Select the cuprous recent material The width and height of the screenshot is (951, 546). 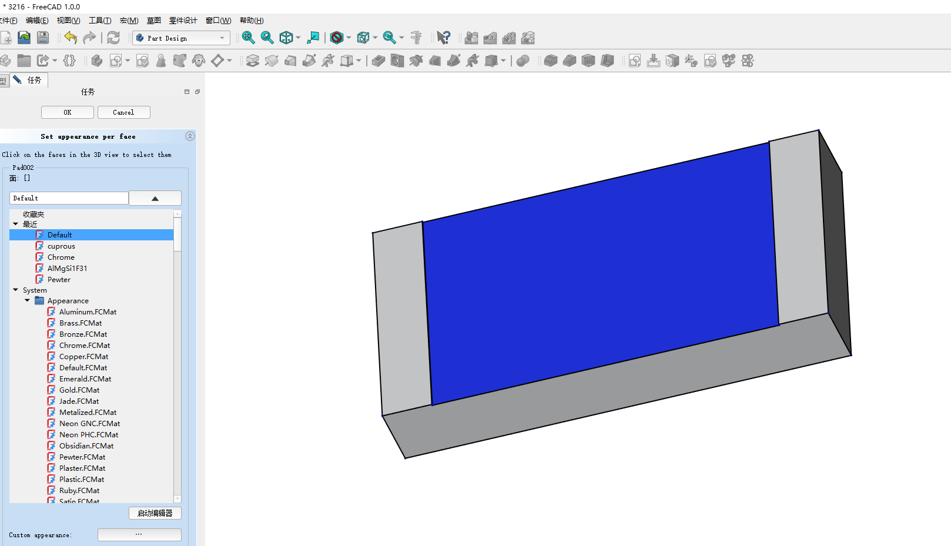61,246
